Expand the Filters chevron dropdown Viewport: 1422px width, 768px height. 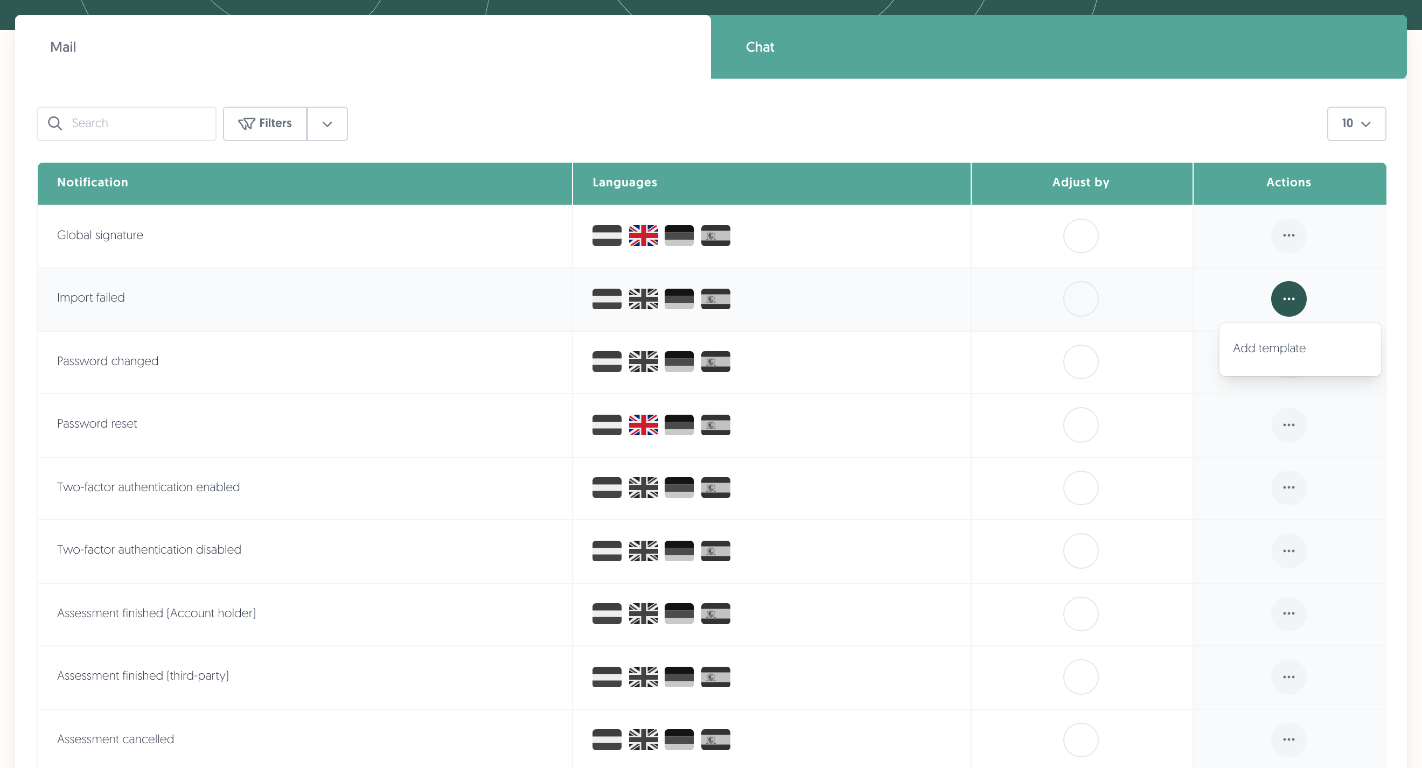pos(327,124)
